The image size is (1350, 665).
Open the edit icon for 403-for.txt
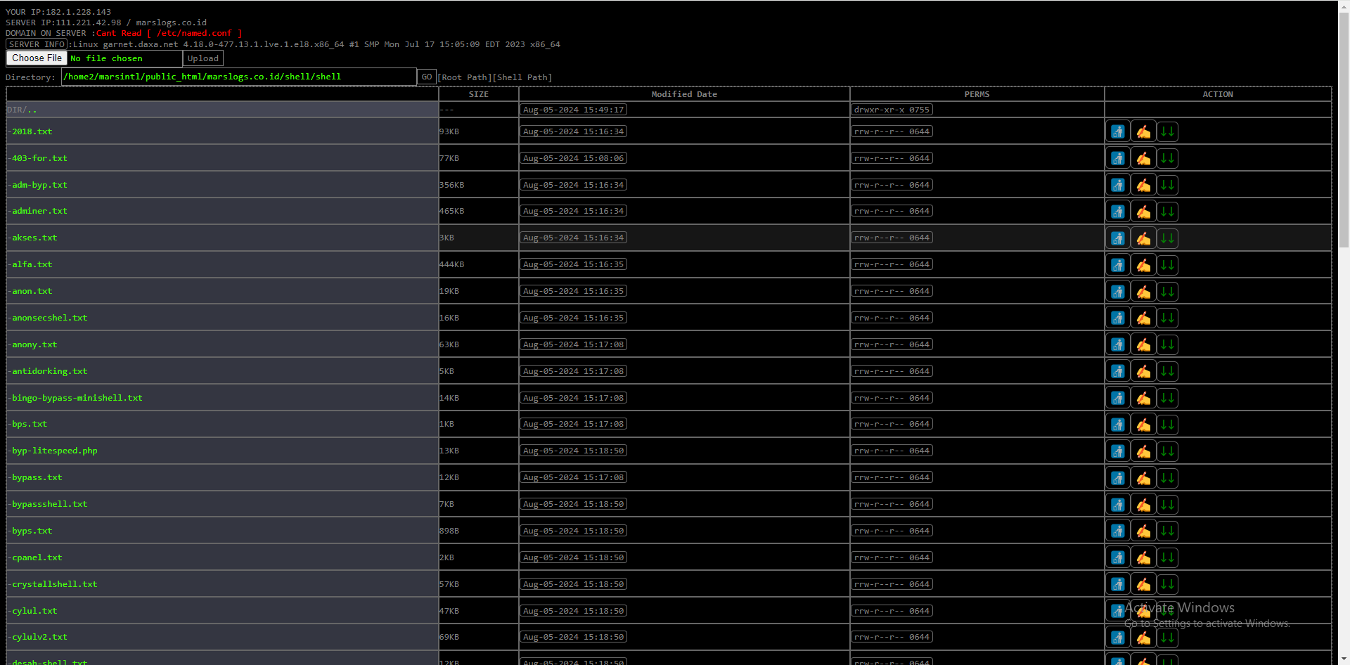1143,158
